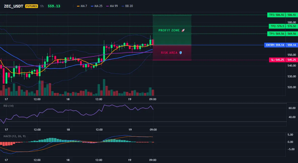298x163 pixels.
Task: Click the 40.00 level on the RSI axis
Action: [x=292, y=117]
